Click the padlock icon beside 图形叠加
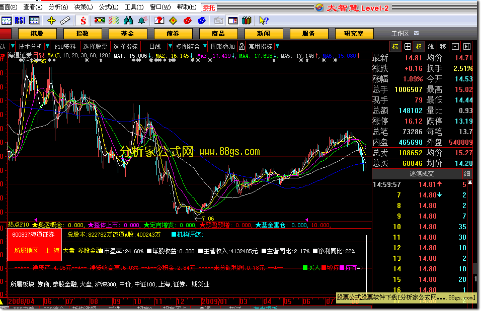Image resolution: width=482 pixels, height=312 pixels. pyautogui.click(x=242, y=46)
